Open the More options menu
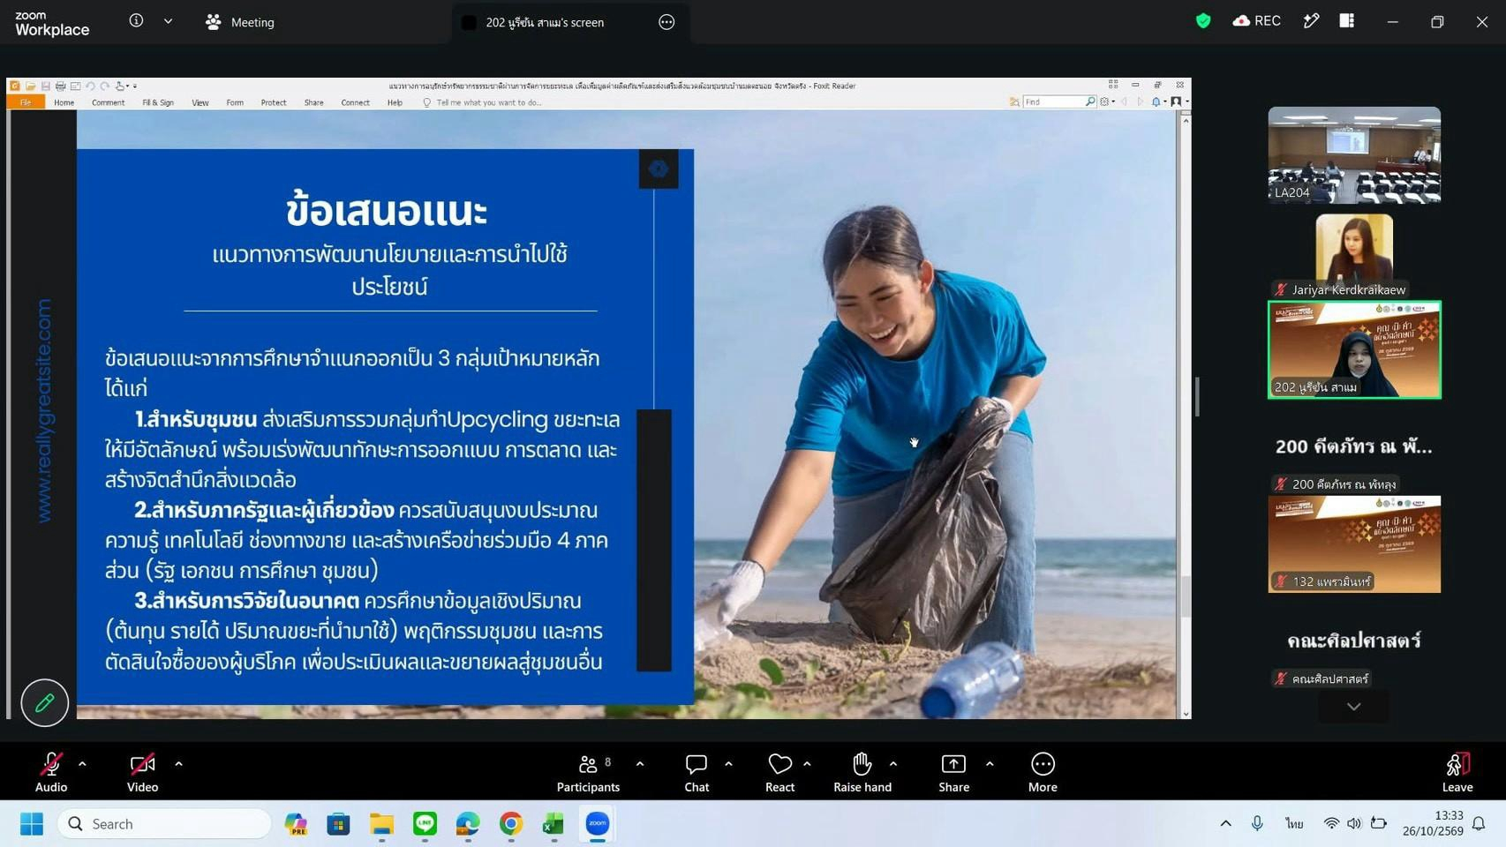This screenshot has height=847, width=1506. tap(1043, 772)
